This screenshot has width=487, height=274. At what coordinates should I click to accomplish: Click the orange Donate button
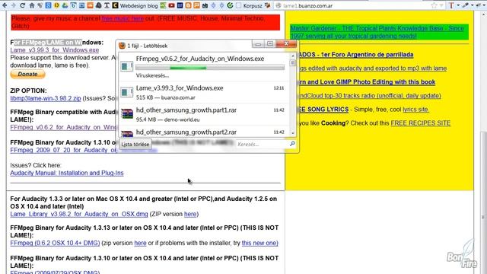(x=27, y=75)
